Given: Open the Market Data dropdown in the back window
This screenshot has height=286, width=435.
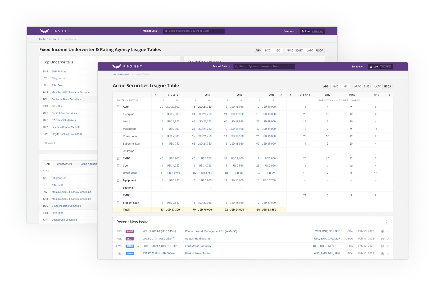Looking at the screenshot, I should pos(151,31).
